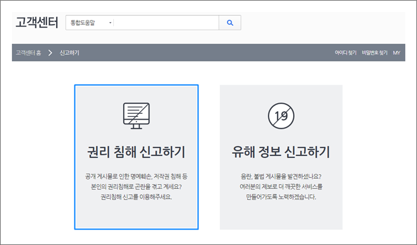Click the small arrow beside 통합도움말

[110, 23]
